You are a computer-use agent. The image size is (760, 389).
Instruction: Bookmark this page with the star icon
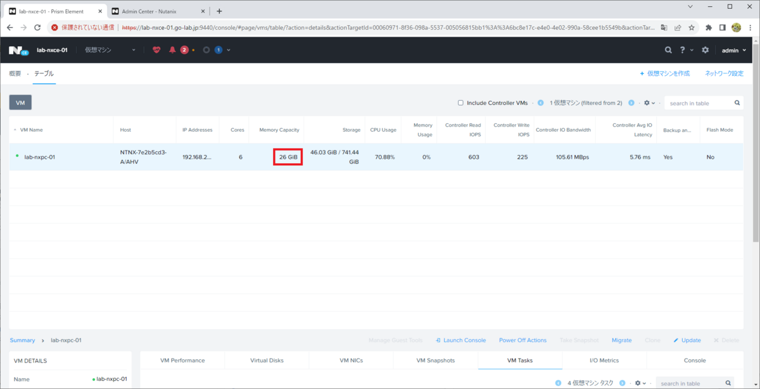[692, 27]
